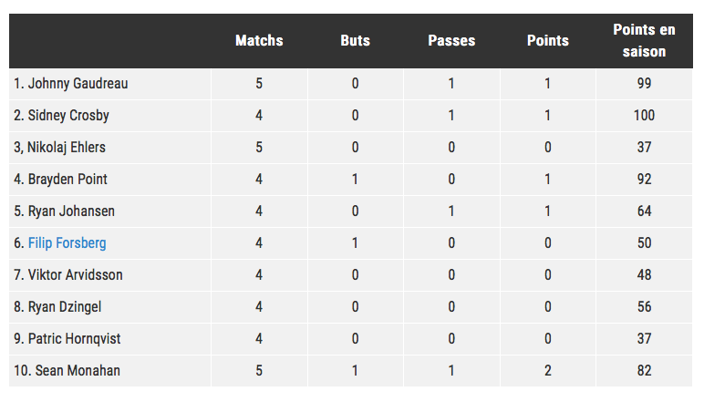
Task: Click the Points column header
Action: (548, 41)
